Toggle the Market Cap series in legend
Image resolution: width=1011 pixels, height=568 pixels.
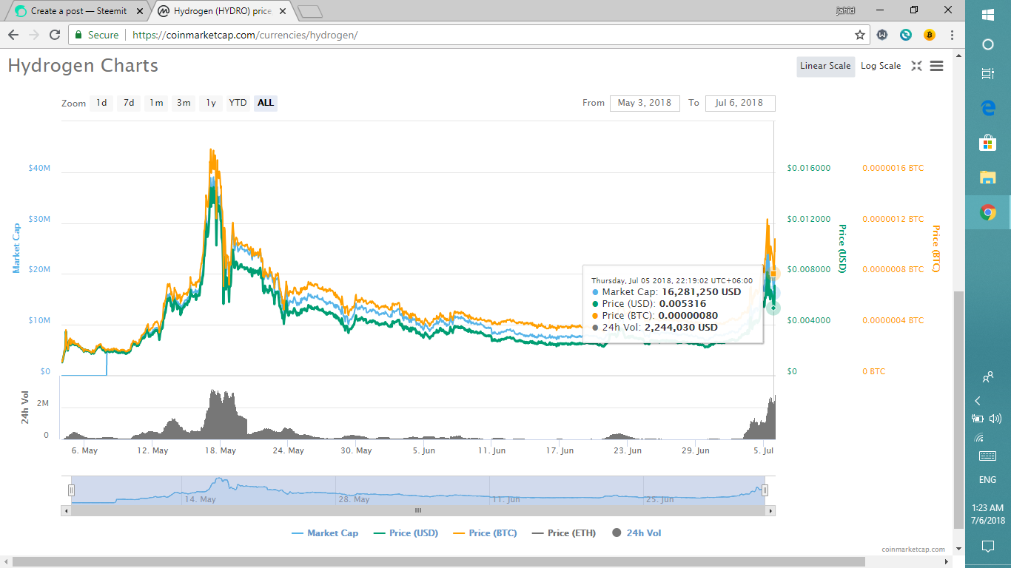[x=325, y=533]
